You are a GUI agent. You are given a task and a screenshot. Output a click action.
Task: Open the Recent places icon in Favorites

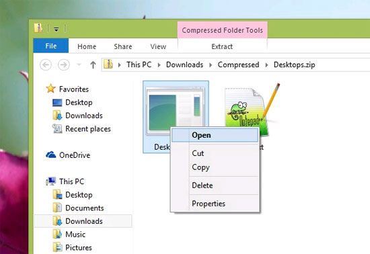pyautogui.click(x=57, y=128)
